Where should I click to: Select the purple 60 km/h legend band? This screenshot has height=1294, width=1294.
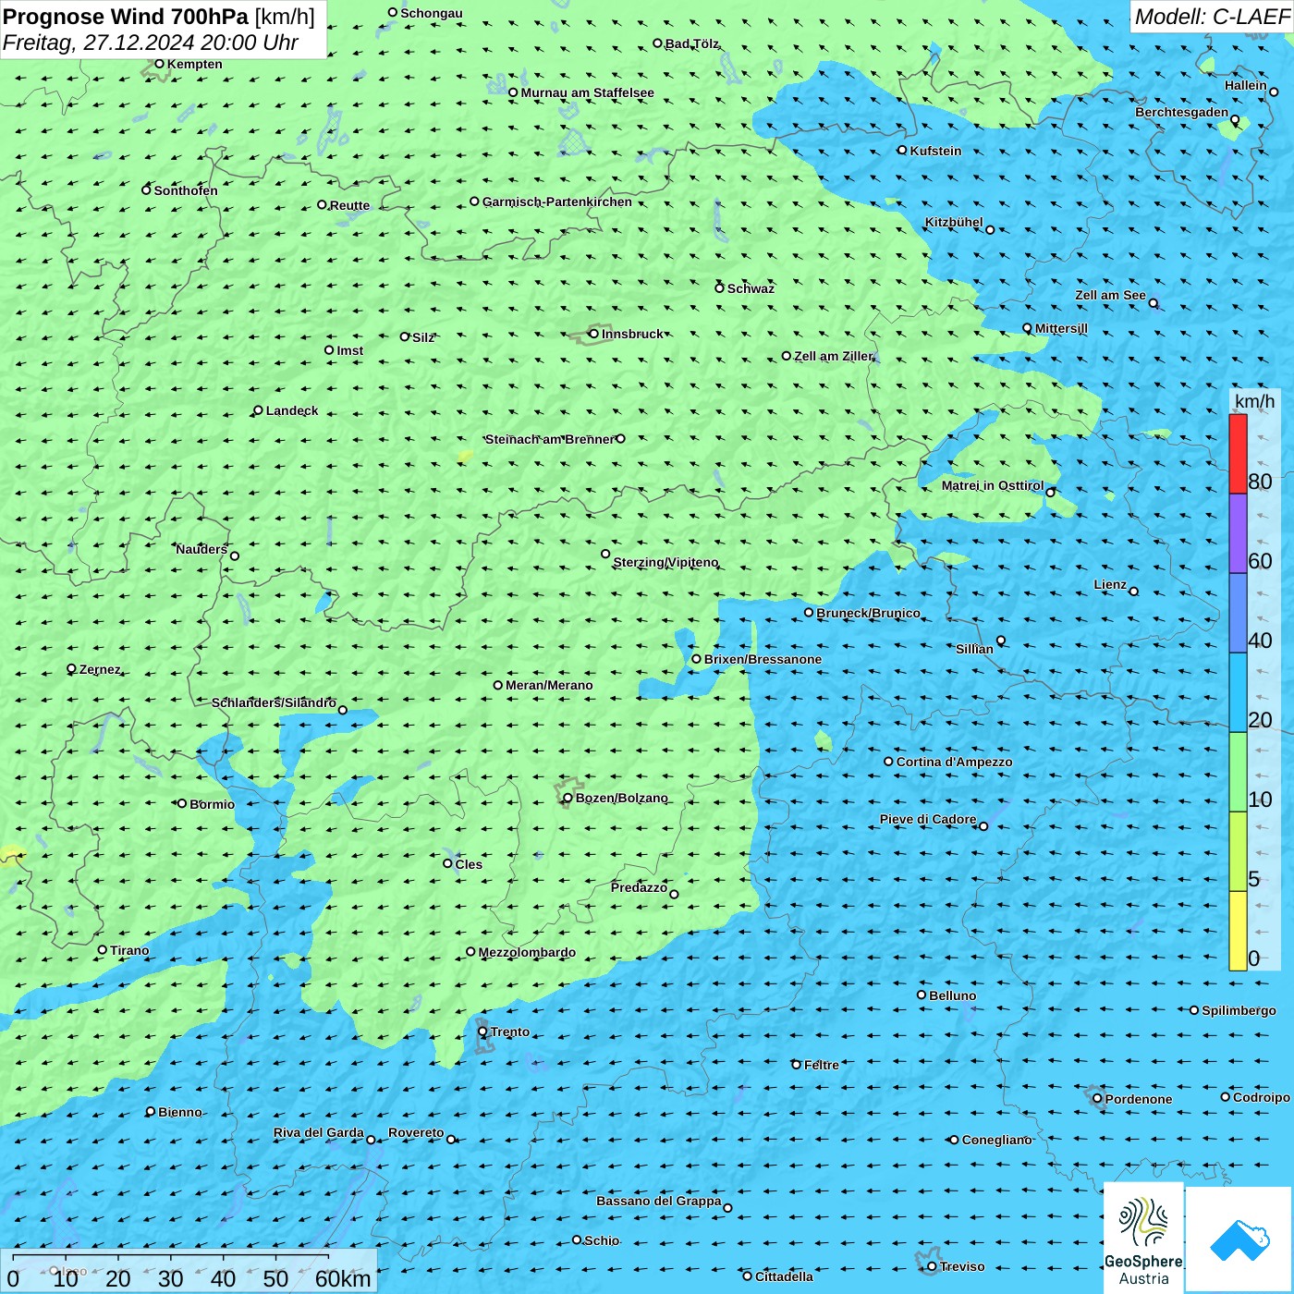1238,533
